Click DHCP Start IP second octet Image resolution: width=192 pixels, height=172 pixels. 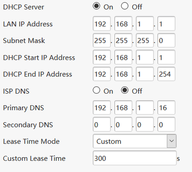pyautogui.click(x=123, y=57)
